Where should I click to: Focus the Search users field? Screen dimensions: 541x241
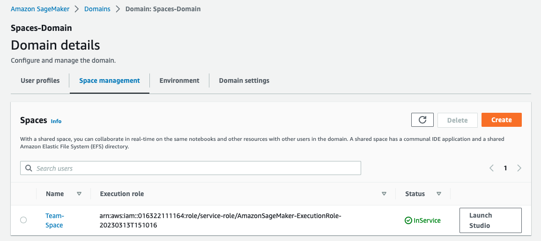[191, 168]
